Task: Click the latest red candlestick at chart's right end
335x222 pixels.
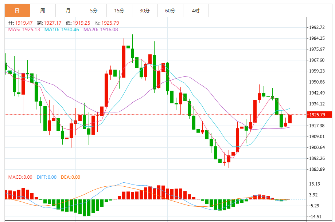Action: tap(290, 119)
